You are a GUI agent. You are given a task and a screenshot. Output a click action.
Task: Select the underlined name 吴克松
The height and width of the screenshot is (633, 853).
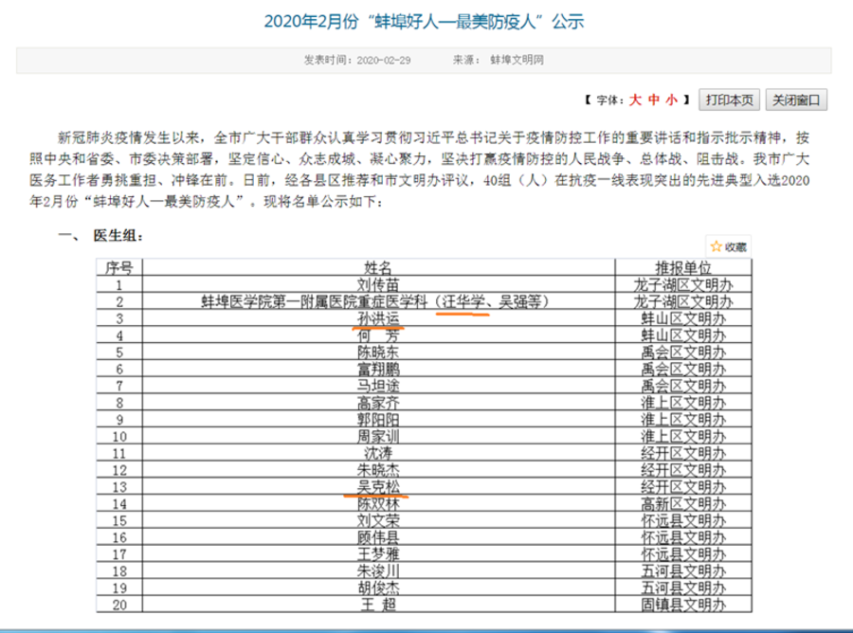pyautogui.click(x=377, y=486)
